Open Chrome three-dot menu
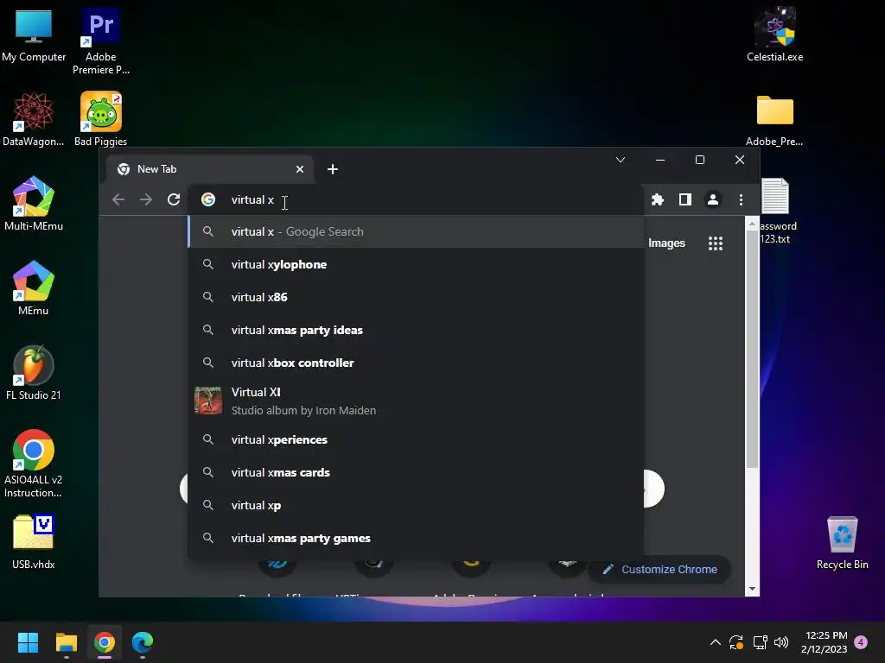885x663 pixels. pyautogui.click(x=741, y=199)
